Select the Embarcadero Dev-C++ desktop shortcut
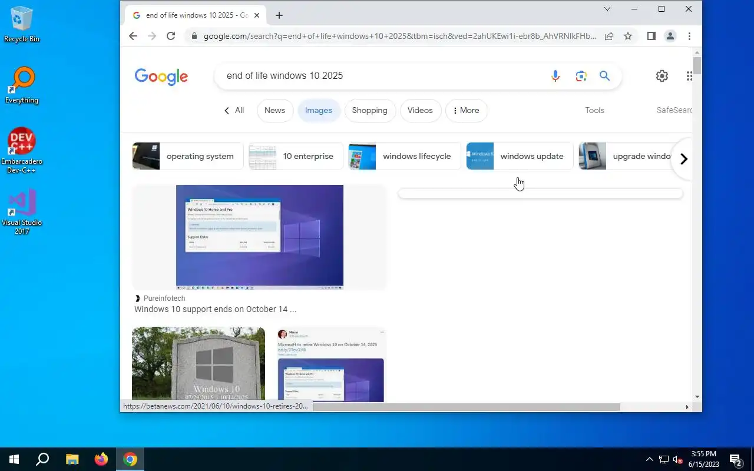This screenshot has height=471, width=754. tap(22, 151)
